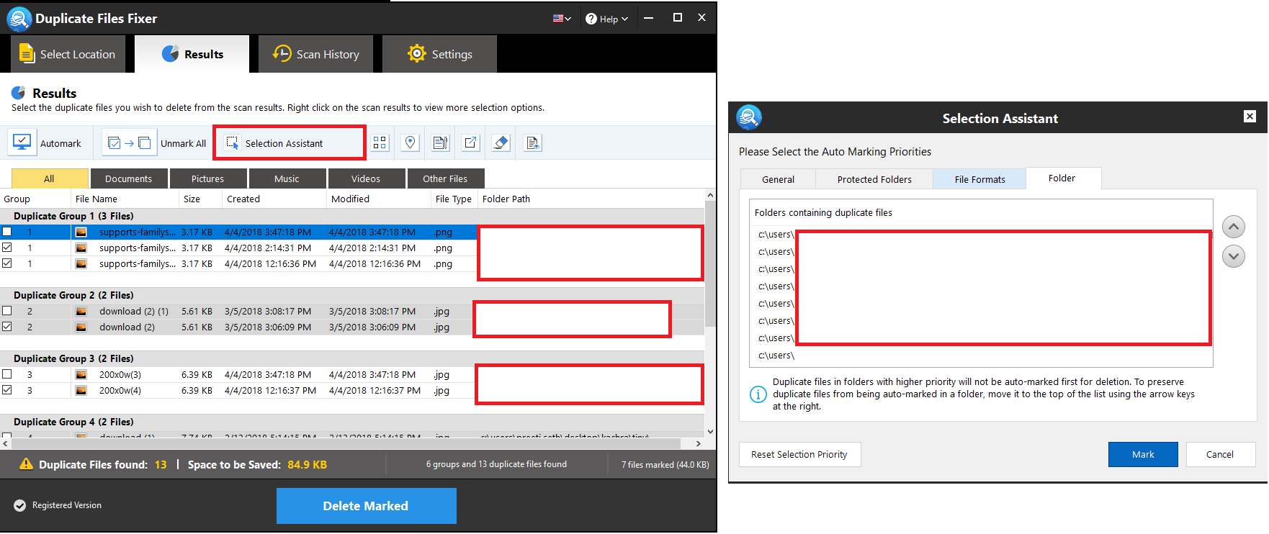Click the Automark monitor icon
This screenshot has width=1269, height=534.
22,142
